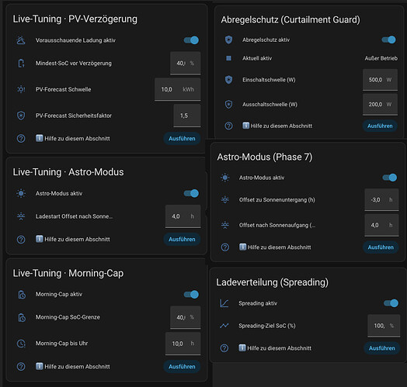Screen dimensions: 407x387
Task: Click the trend line icon beside Spreading-Ziel SoC
Action: point(224,326)
